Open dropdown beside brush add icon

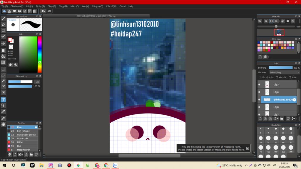click(x=22, y=154)
